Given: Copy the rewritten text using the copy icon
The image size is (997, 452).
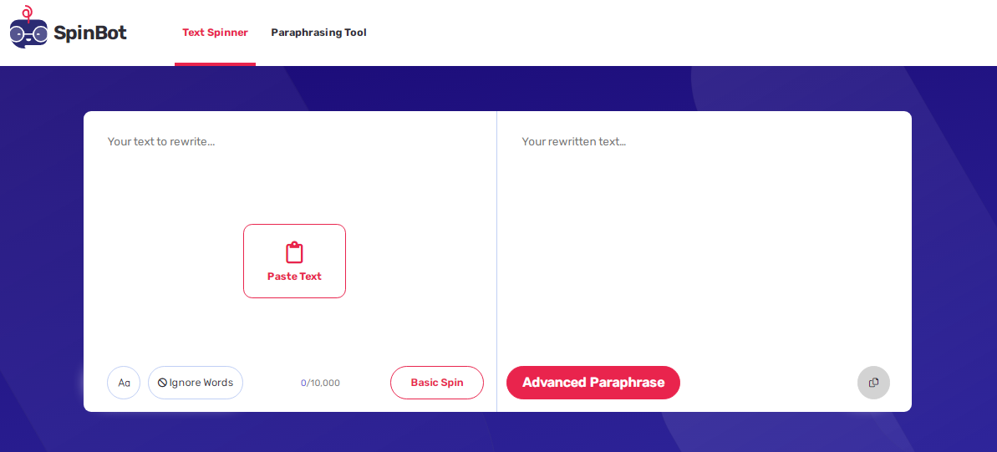Looking at the screenshot, I should coord(873,383).
